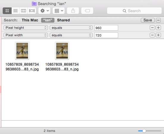164x134 pixels.
Task: Select the This Mac search scope
Action: 30,20
